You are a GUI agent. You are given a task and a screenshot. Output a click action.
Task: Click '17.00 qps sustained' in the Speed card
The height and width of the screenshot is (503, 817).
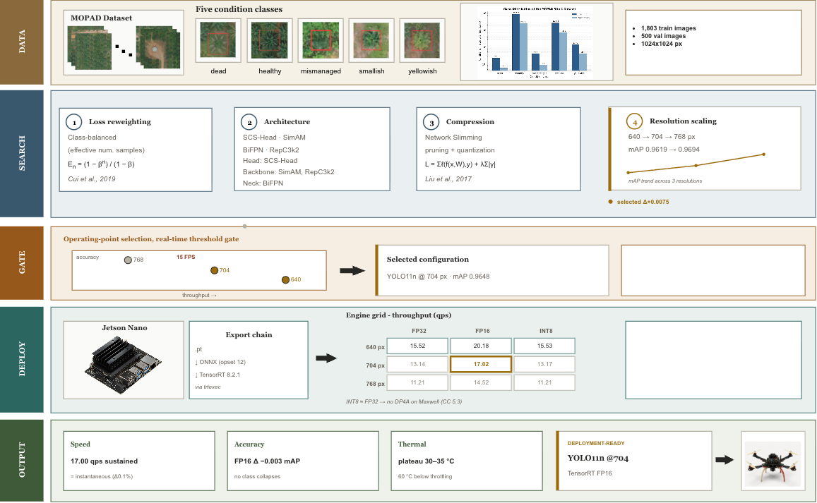pos(105,461)
